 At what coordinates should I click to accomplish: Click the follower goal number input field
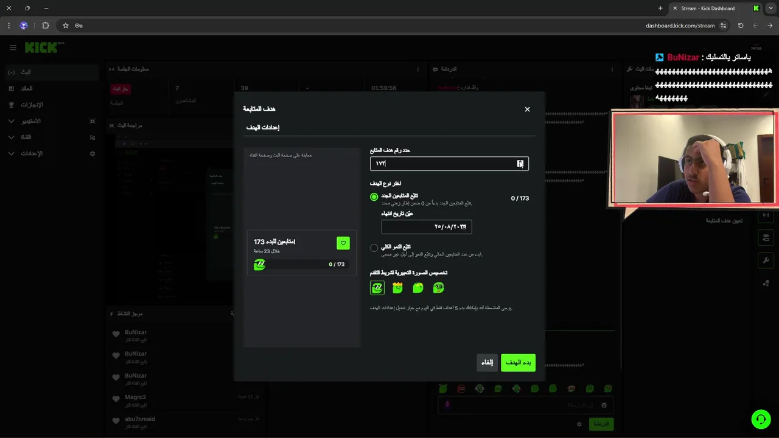[449, 164]
